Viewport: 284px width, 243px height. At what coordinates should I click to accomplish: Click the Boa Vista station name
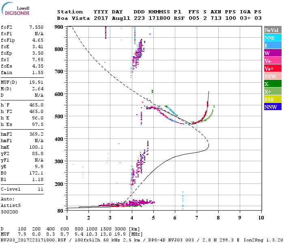pos(73,18)
